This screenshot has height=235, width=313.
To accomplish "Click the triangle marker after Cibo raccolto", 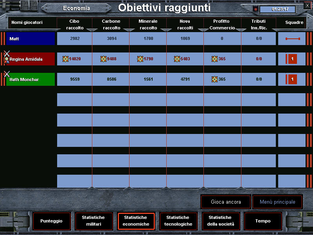I will [x=92, y=30].
